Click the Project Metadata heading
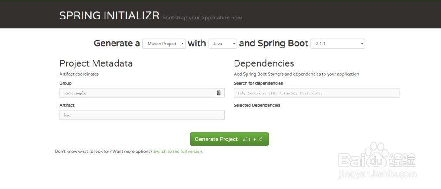The image size is (441, 189). (x=96, y=63)
